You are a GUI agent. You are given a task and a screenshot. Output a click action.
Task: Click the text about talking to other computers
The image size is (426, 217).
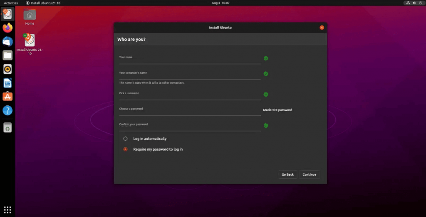[x=151, y=82]
